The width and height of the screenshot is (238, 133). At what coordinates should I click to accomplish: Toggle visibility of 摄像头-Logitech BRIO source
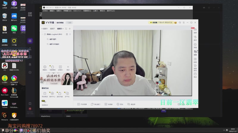coord(45,34)
